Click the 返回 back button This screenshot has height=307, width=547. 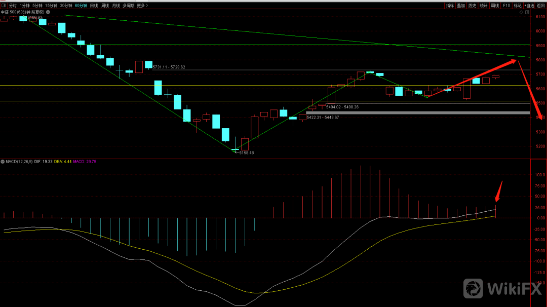coord(541,6)
